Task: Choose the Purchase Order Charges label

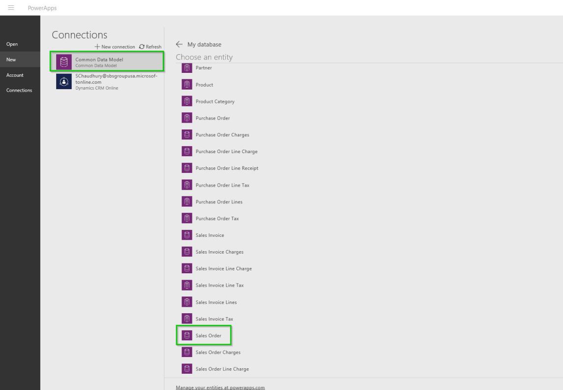Action: tap(222, 134)
